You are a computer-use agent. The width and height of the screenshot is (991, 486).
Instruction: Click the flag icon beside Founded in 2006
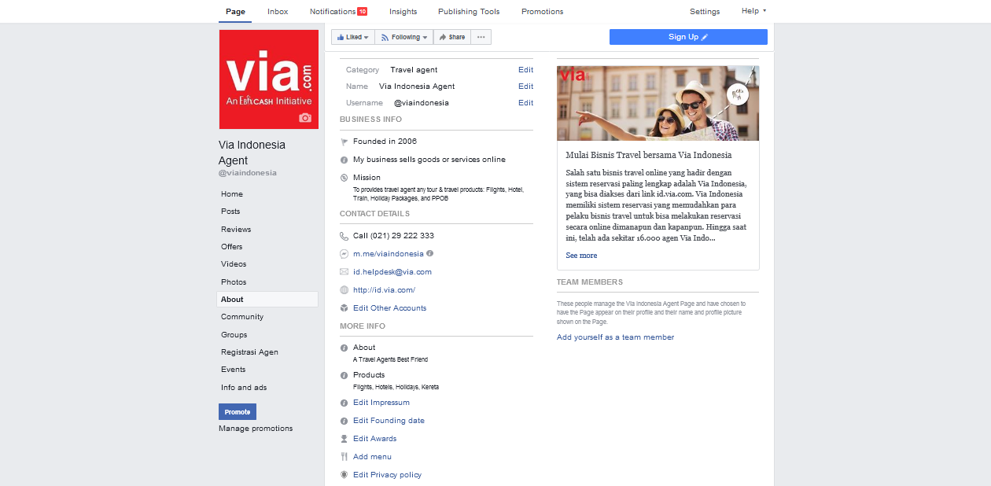(x=344, y=142)
